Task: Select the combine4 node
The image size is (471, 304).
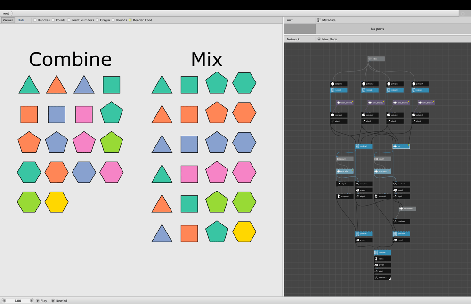Action: coord(401,234)
